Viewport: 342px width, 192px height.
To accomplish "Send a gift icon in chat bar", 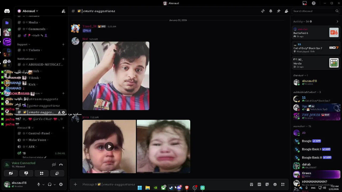I will click(x=251, y=184).
